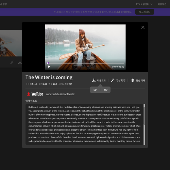Select the background video thumbnail
The width and height of the screenshot is (170, 170).
pos(11,43)
